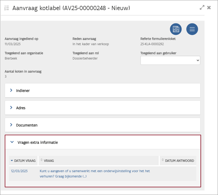This screenshot has width=218, height=195.
Task: Click the DATUM ANTWOORD column header label
Action: tap(179, 161)
